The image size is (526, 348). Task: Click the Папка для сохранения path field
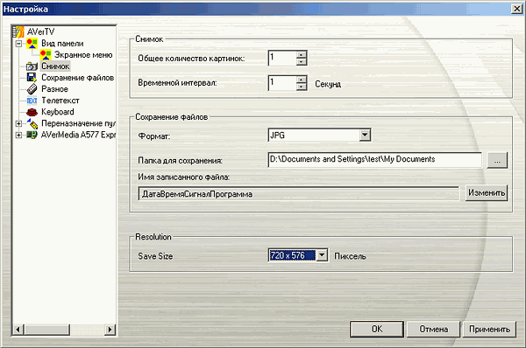click(x=375, y=160)
